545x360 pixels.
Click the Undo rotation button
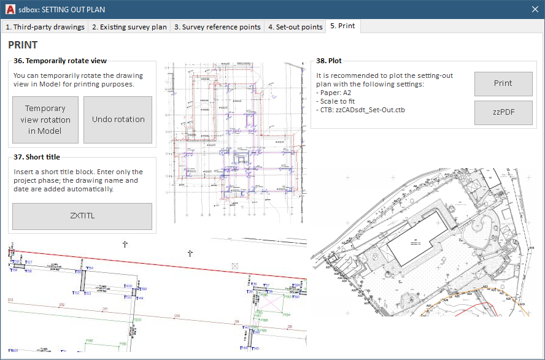coord(118,120)
